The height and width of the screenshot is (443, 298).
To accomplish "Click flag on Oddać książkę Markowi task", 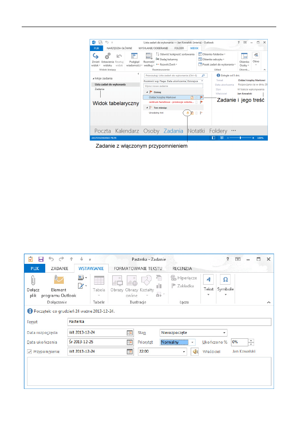I will [201, 97].
